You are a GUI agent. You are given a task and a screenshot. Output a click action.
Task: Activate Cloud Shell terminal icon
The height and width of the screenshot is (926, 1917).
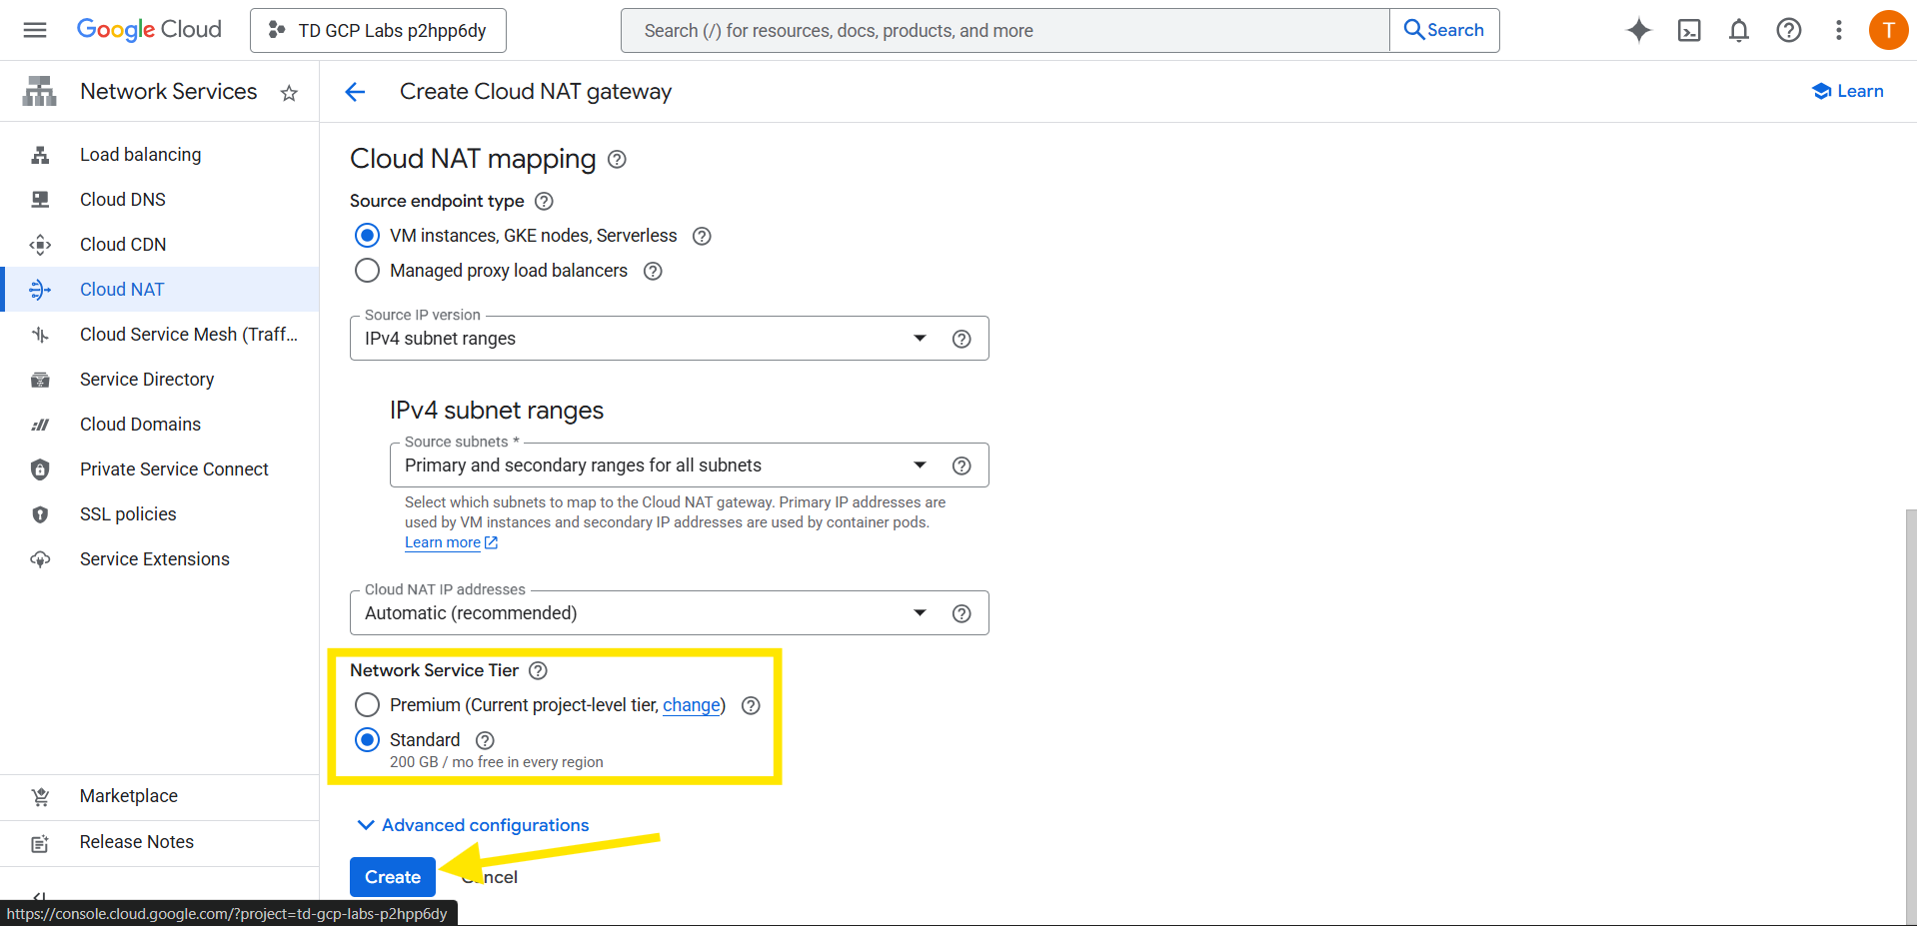1688,30
